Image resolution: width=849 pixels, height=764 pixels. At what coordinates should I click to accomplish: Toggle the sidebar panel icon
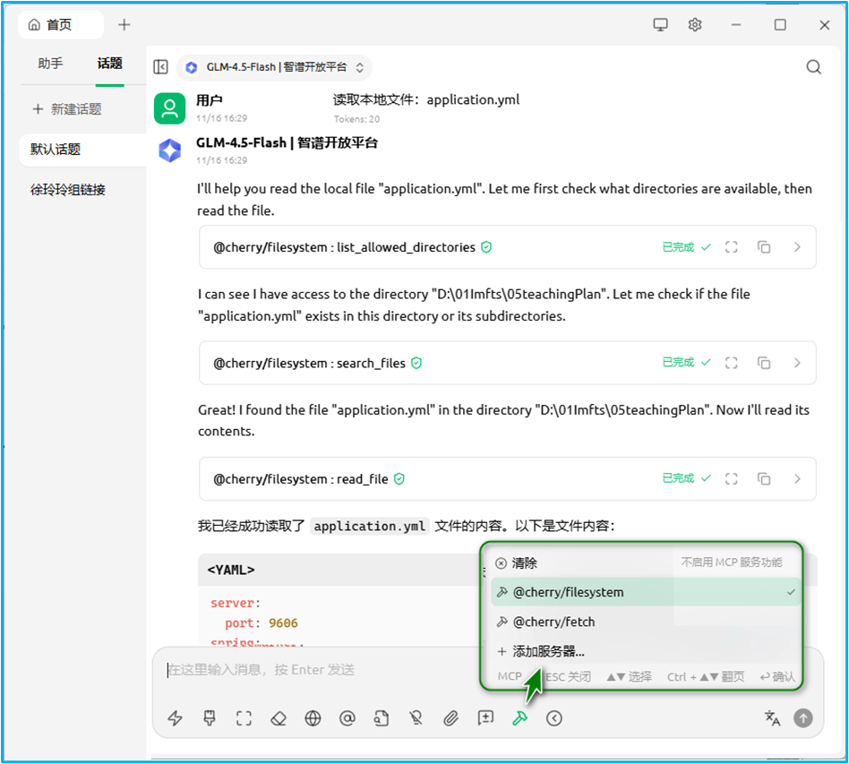coord(161,66)
